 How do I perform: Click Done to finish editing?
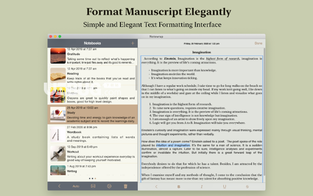click(x=259, y=43)
